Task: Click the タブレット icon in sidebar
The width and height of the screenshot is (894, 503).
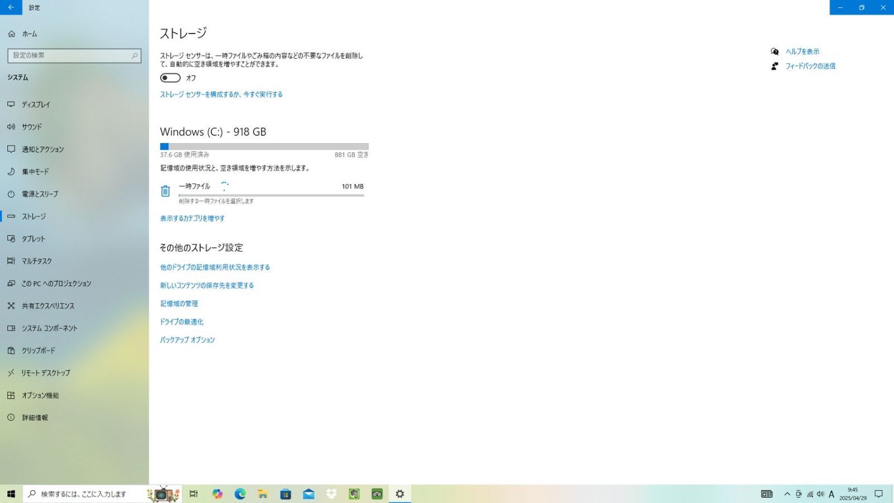Action: click(11, 239)
